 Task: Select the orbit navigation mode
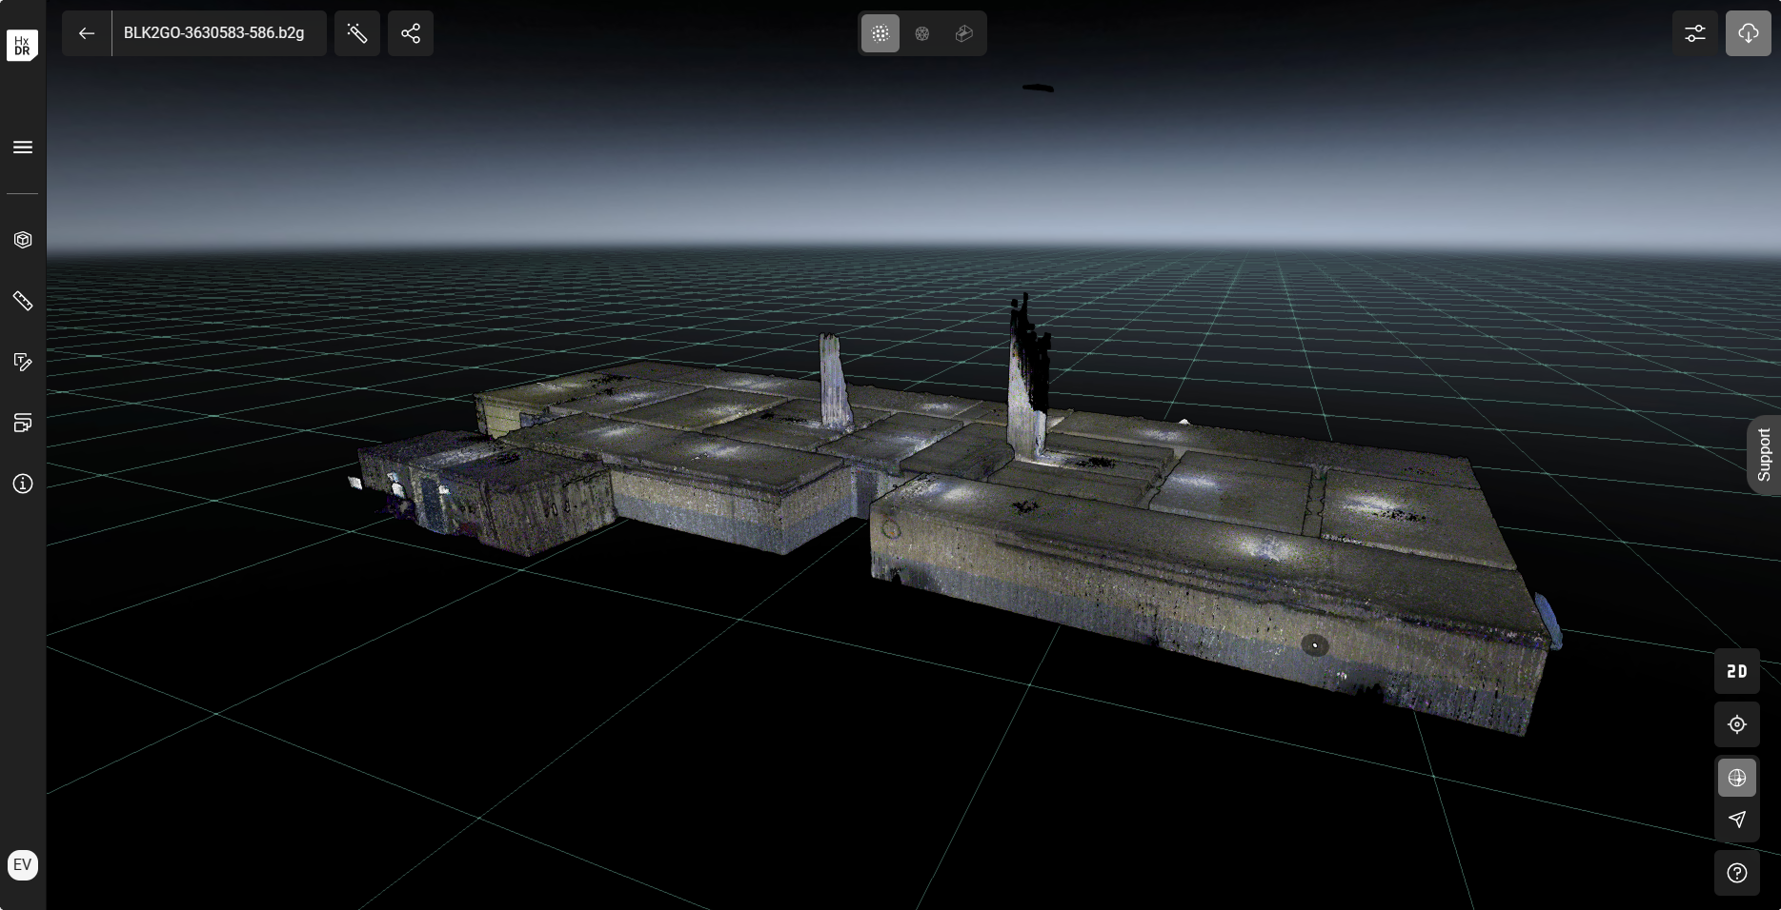click(x=1737, y=778)
